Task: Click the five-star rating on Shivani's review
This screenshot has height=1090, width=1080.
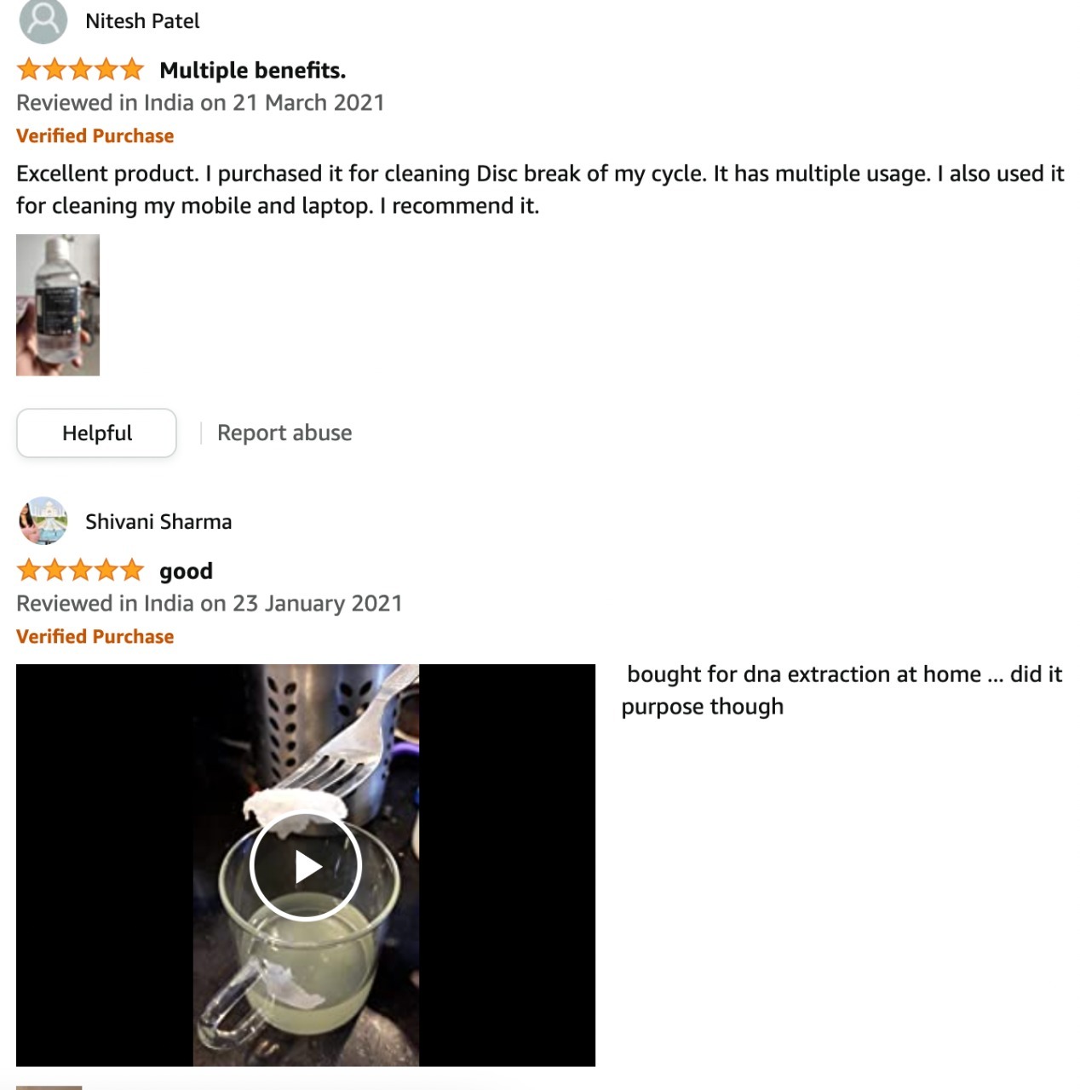Action: (x=80, y=570)
